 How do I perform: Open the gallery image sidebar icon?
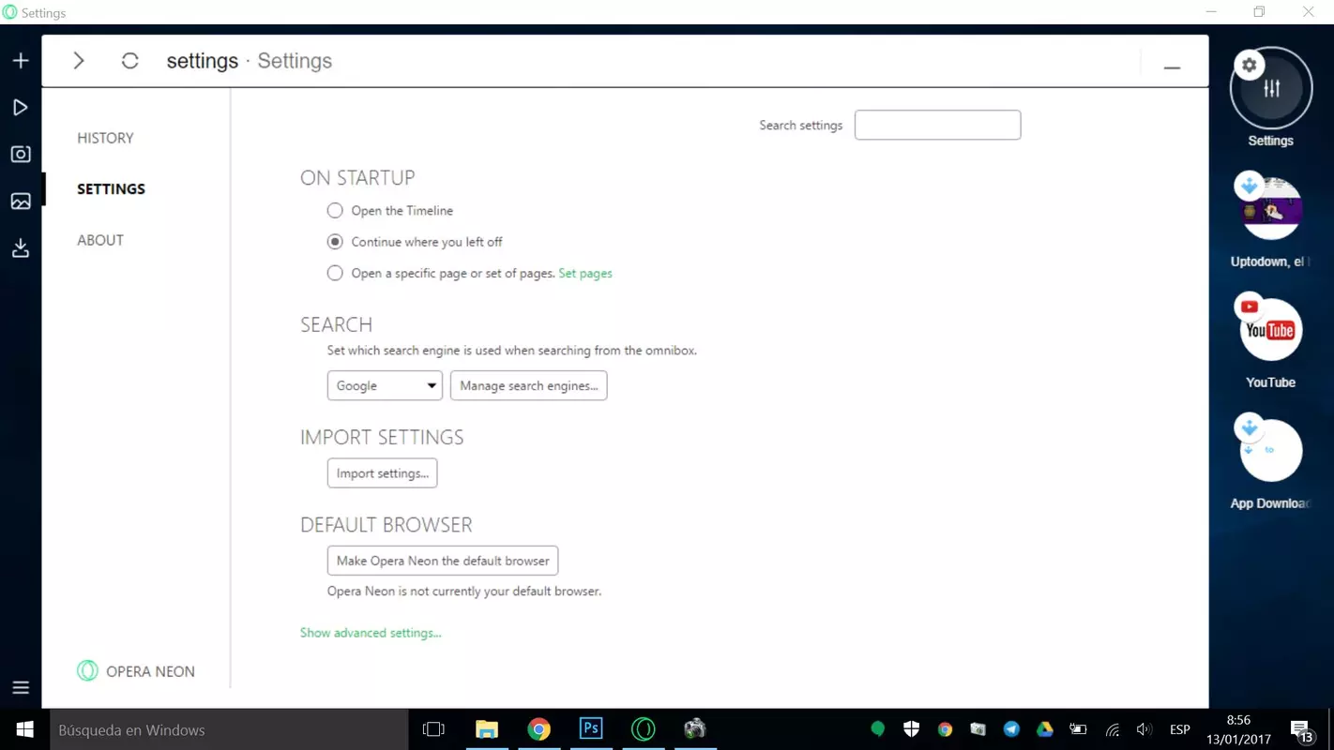point(21,202)
